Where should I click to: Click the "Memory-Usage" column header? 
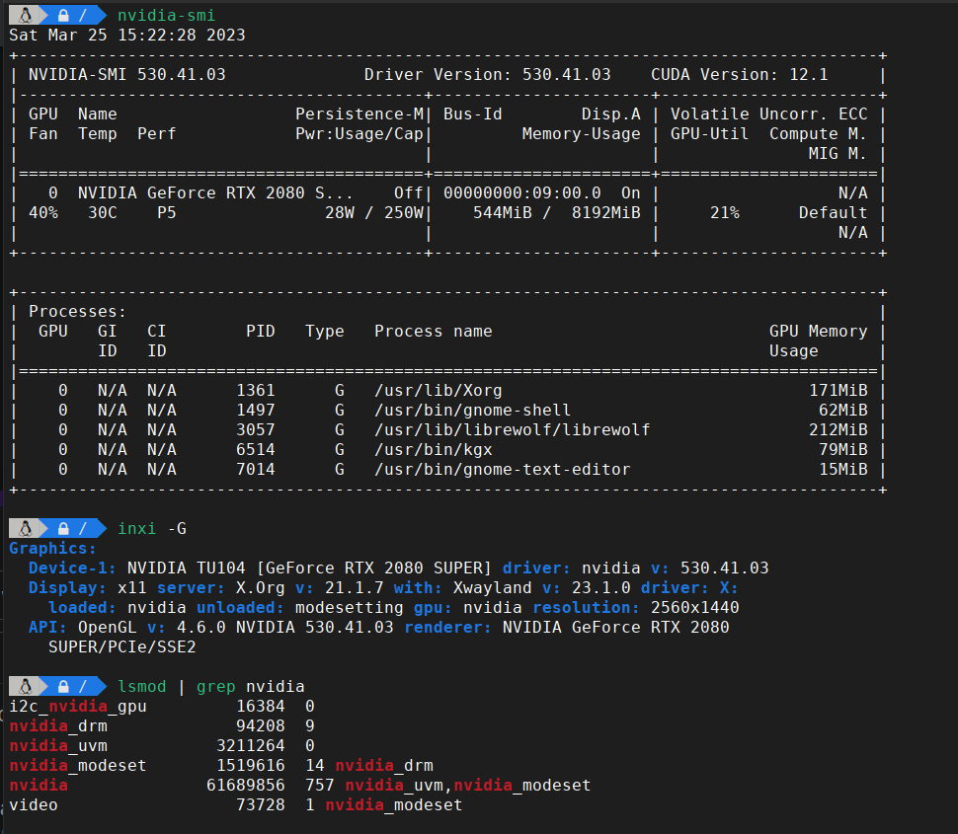click(581, 133)
